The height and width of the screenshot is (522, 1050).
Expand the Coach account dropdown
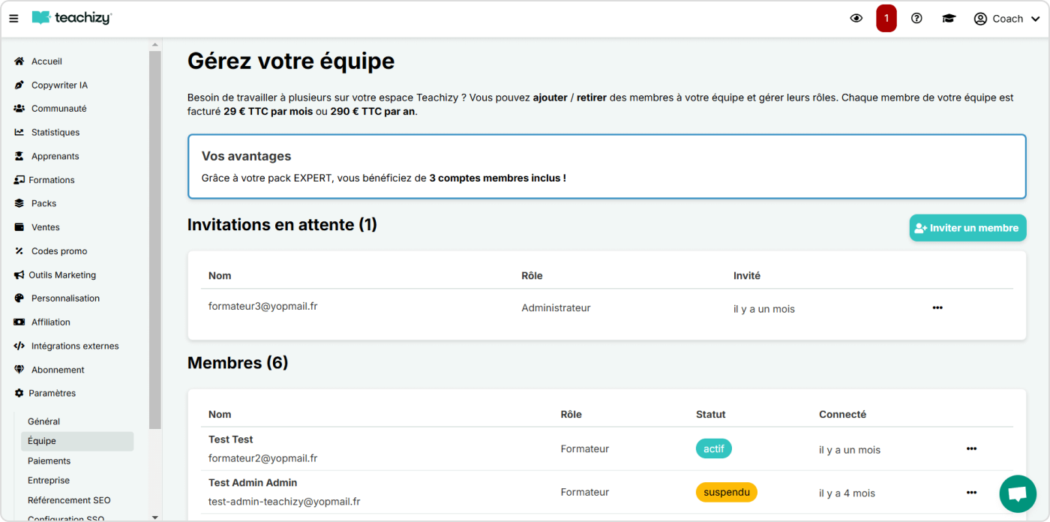click(1006, 18)
